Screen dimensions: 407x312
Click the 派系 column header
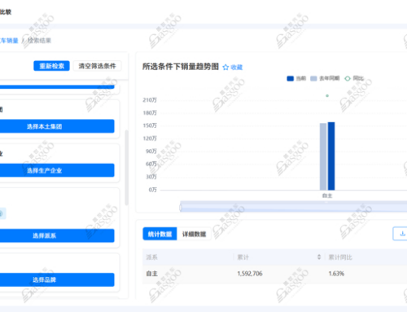[151, 257]
